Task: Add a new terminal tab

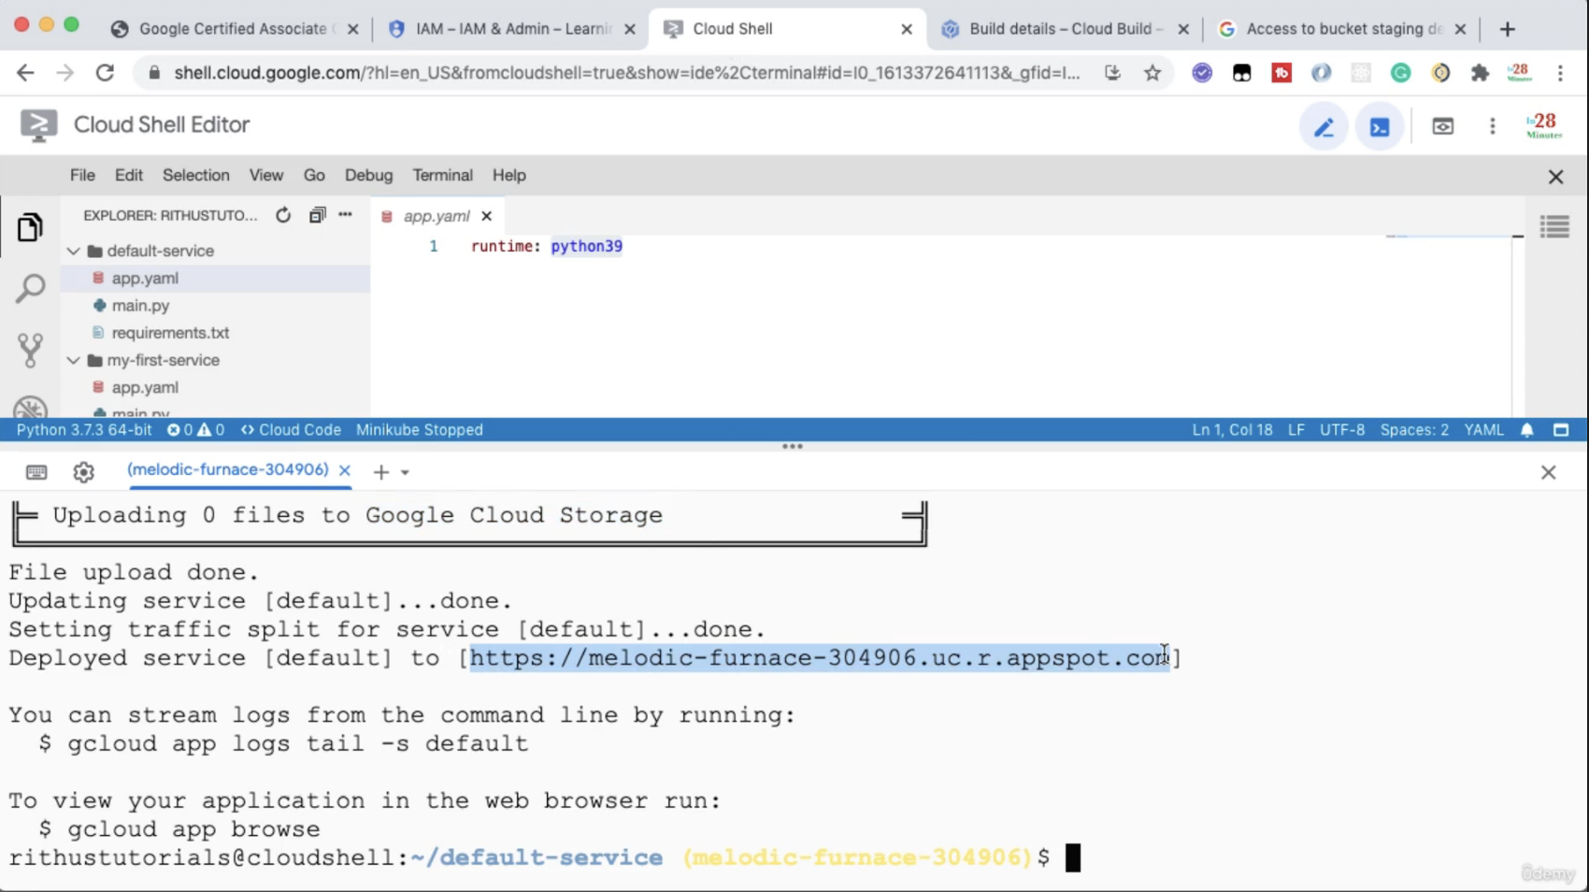Action: (380, 472)
